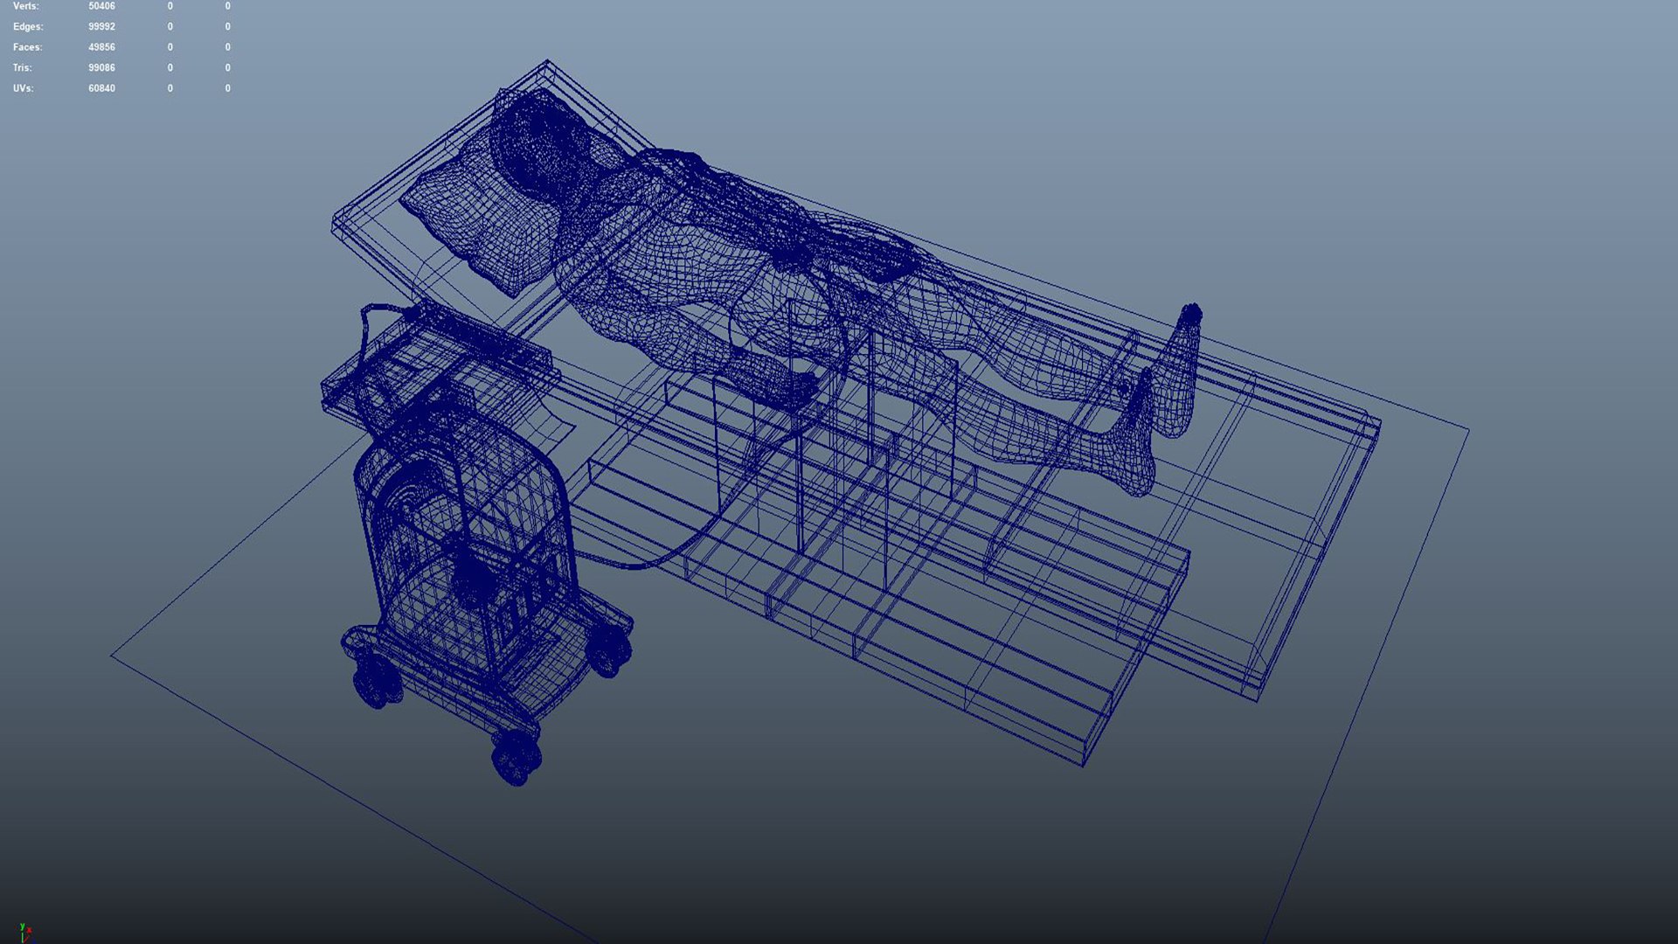Image resolution: width=1678 pixels, height=944 pixels.
Task: Click the cart's front caster wheel
Action: [x=516, y=757]
